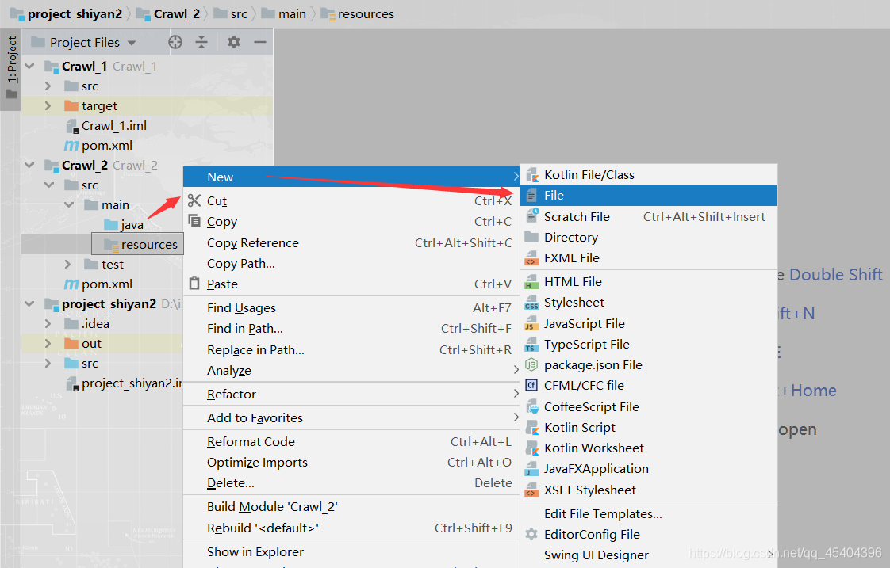The height and width of the screenshot is (568, 890).
Task: Choose Reformat Code
Action: (351, 441)
